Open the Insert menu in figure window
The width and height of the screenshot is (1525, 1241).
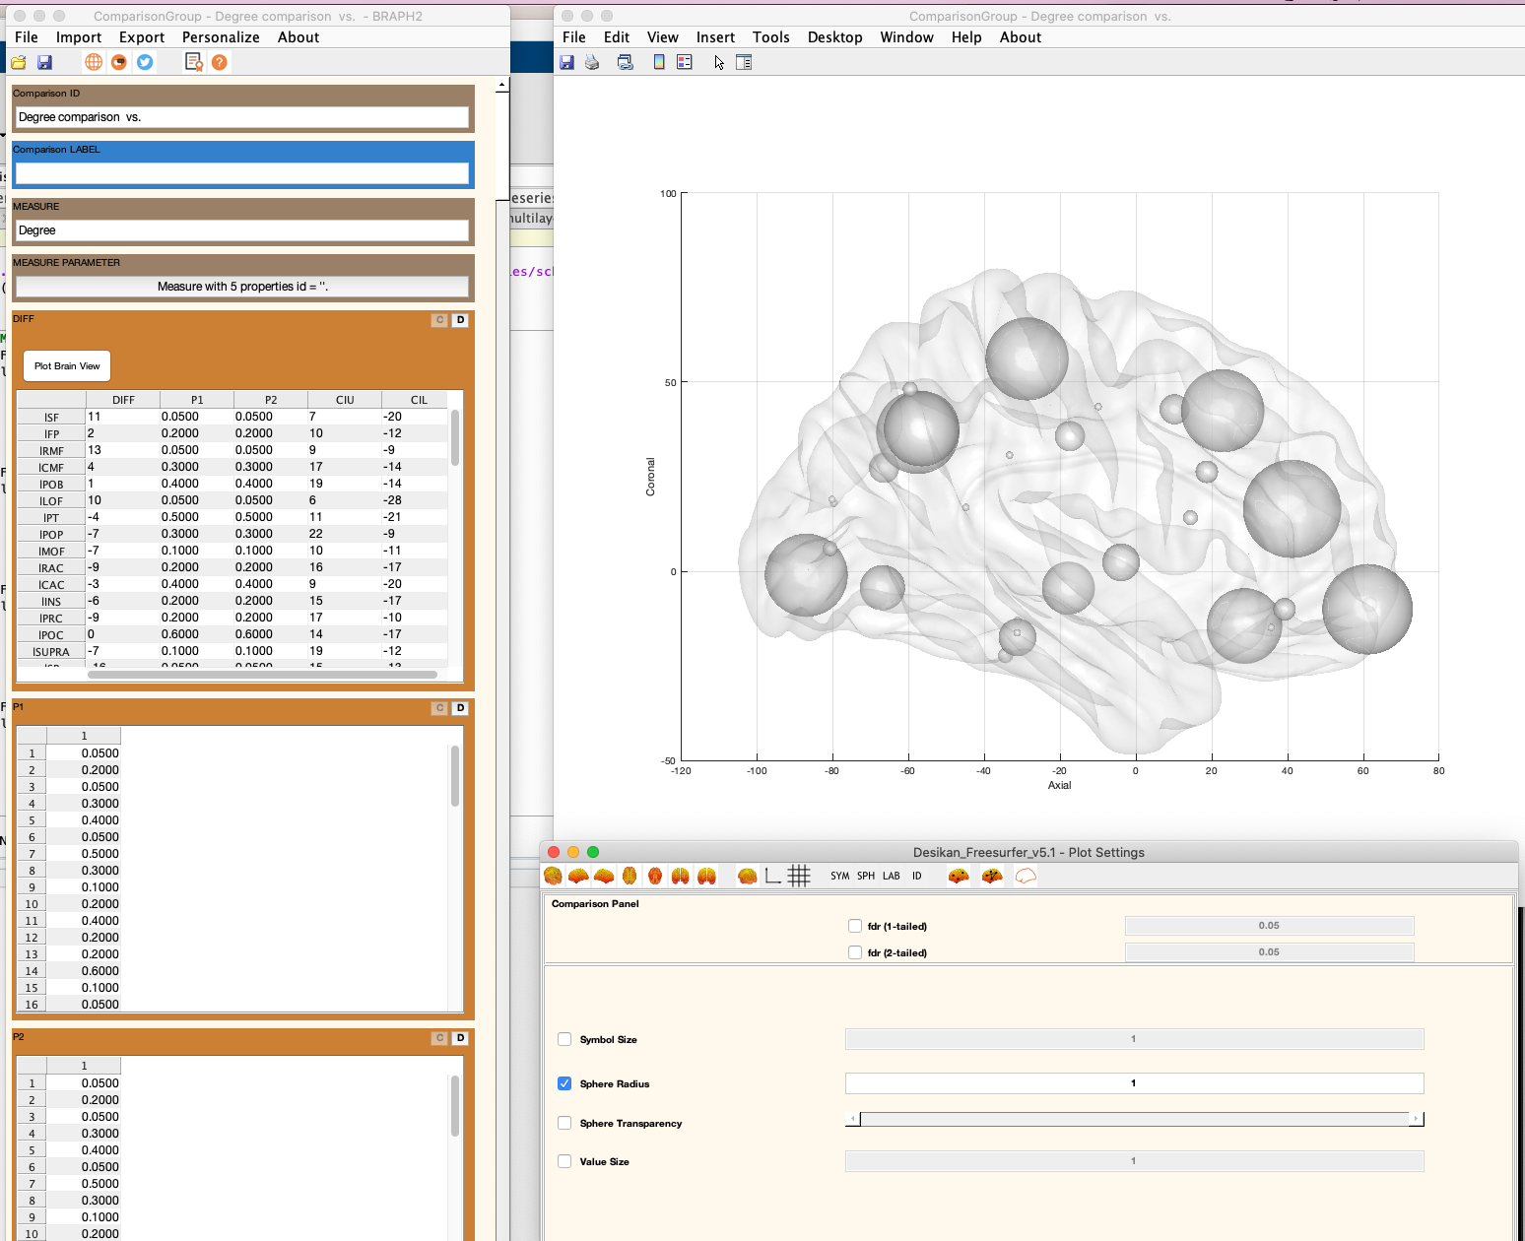click(x=715, y=37)
